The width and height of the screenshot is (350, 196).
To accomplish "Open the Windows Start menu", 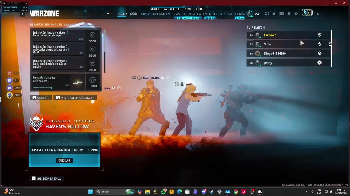I will pos(90,192).
